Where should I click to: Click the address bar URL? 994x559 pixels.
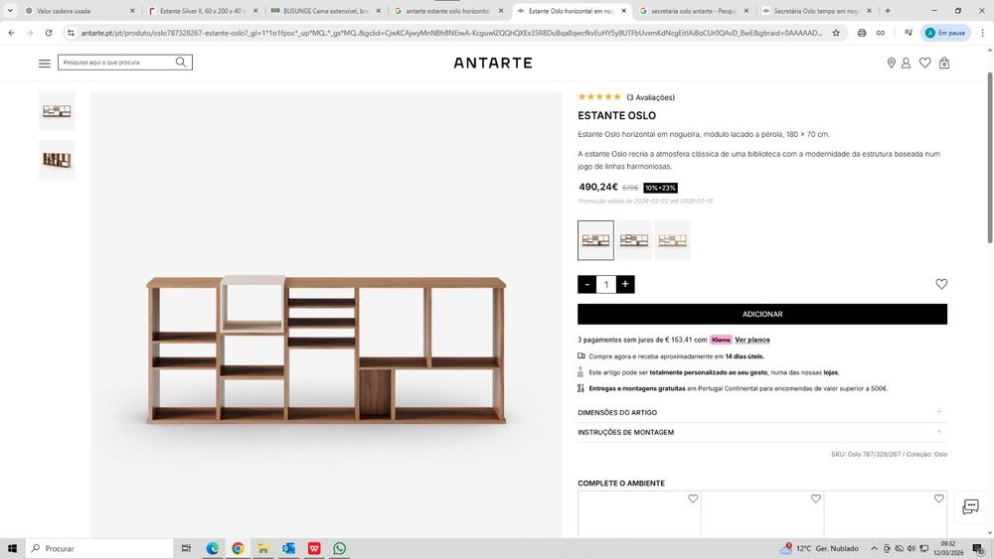pyautogui.click(x=451, y=33)
